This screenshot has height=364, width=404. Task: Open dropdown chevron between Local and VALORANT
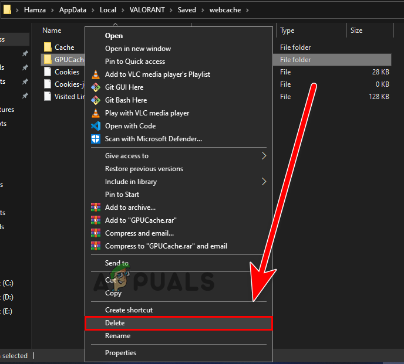click(123, 10)
